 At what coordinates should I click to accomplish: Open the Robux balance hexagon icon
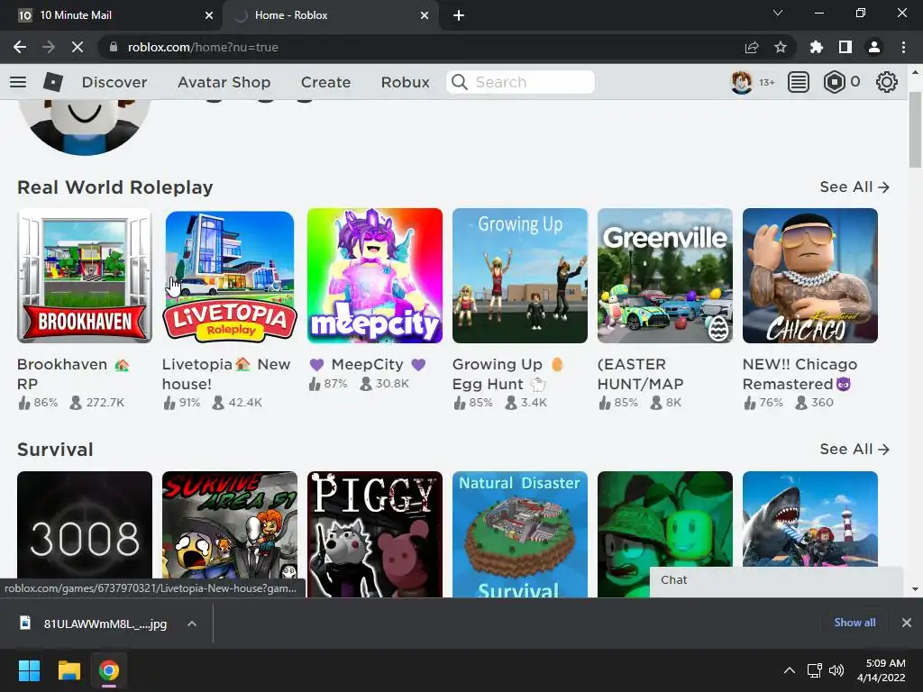(834, 82)
